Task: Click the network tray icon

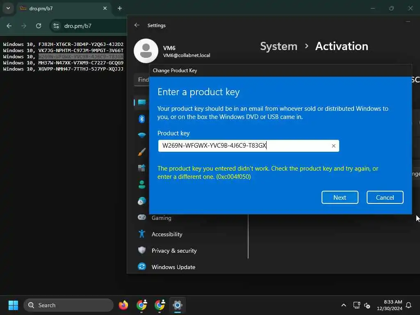Action: point(356,305)
